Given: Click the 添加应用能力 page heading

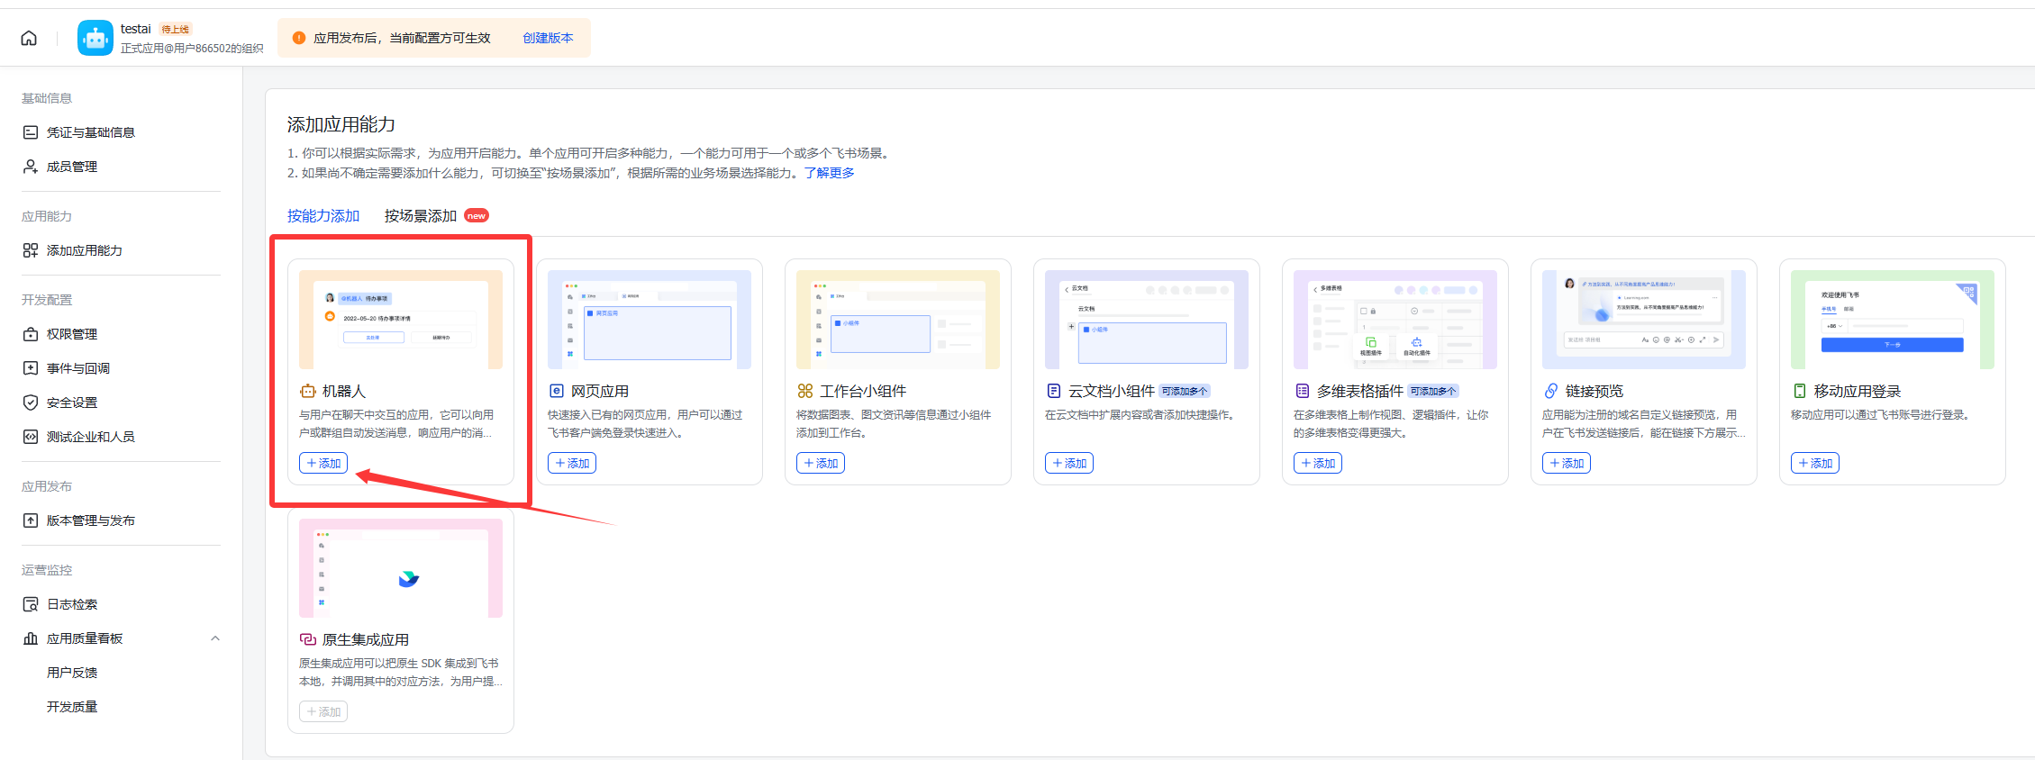Looking at the screenshot, I should (341, 124).
